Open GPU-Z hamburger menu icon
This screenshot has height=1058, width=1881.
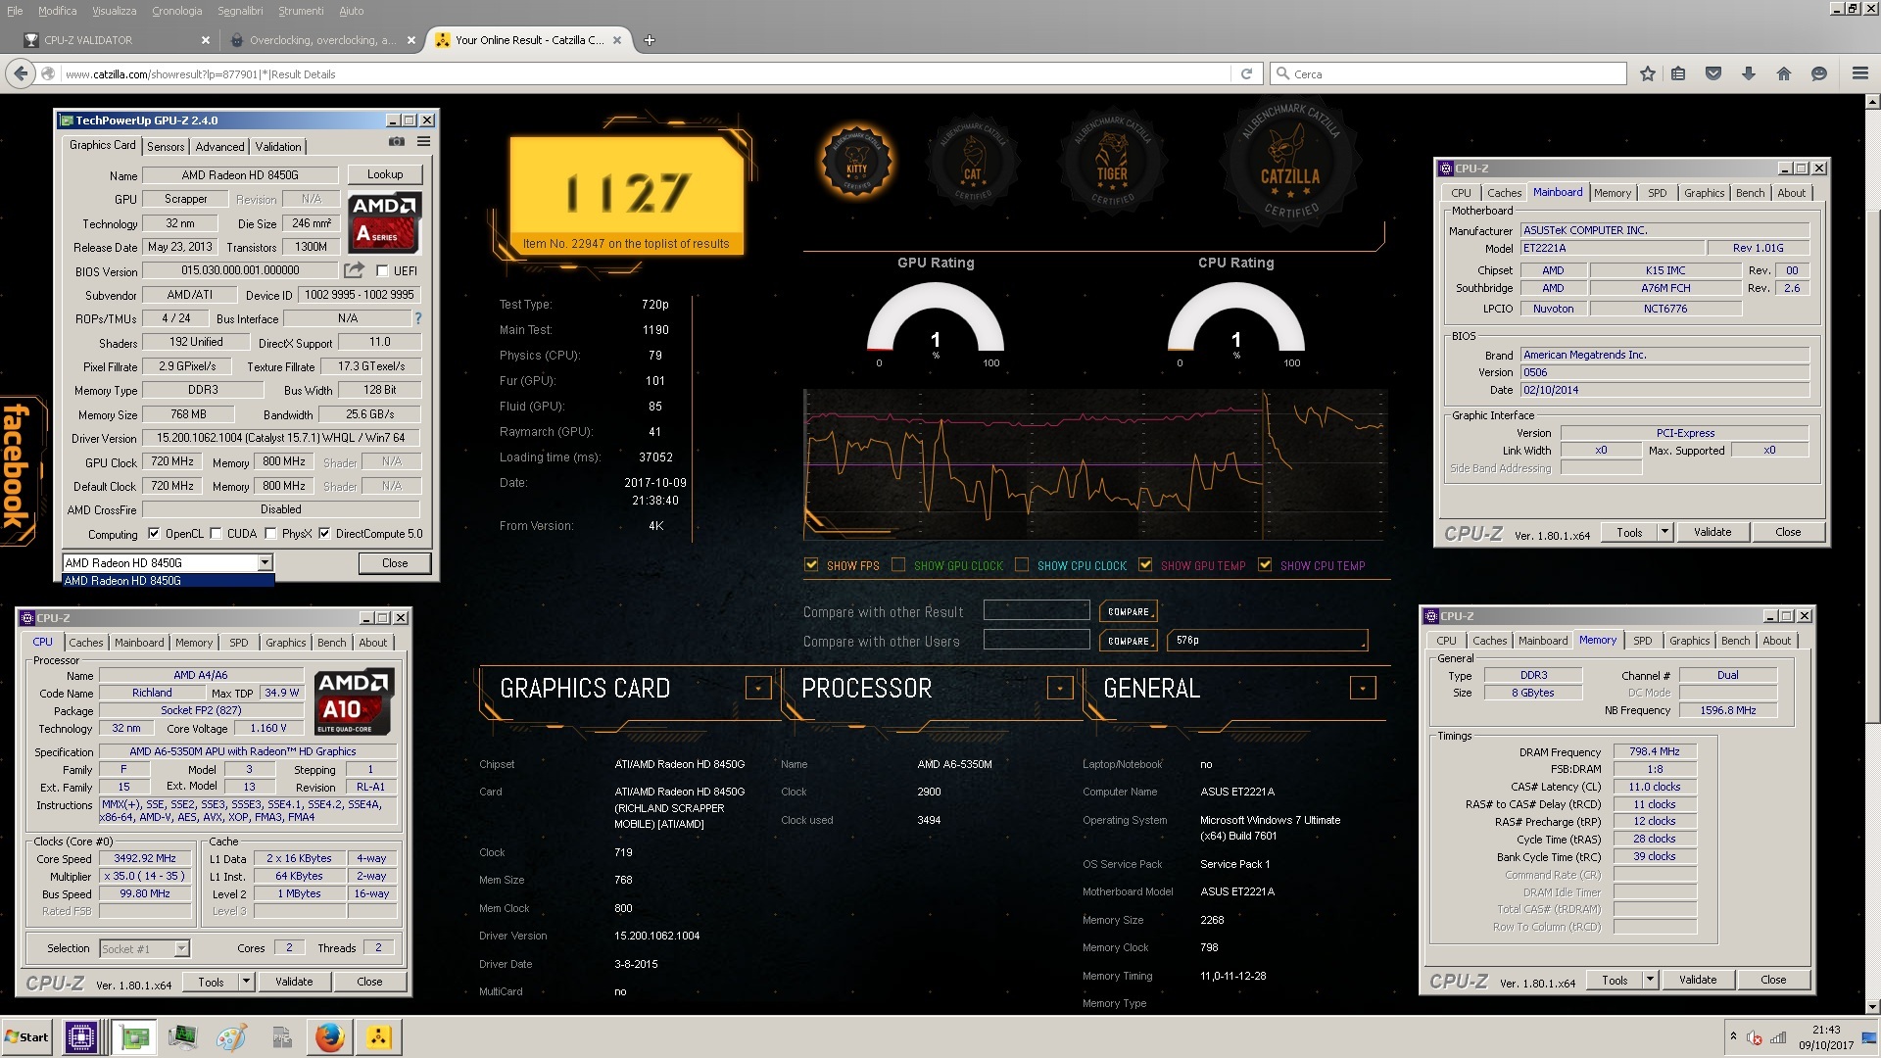tap(424, 142)
